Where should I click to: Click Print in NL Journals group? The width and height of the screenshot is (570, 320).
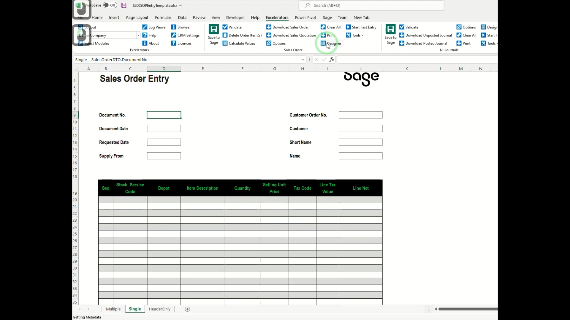[463, 43]
